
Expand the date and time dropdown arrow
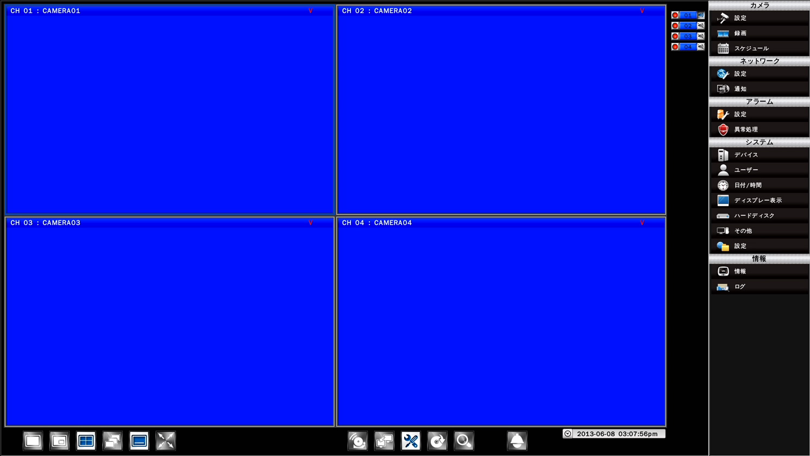point(568,434)
